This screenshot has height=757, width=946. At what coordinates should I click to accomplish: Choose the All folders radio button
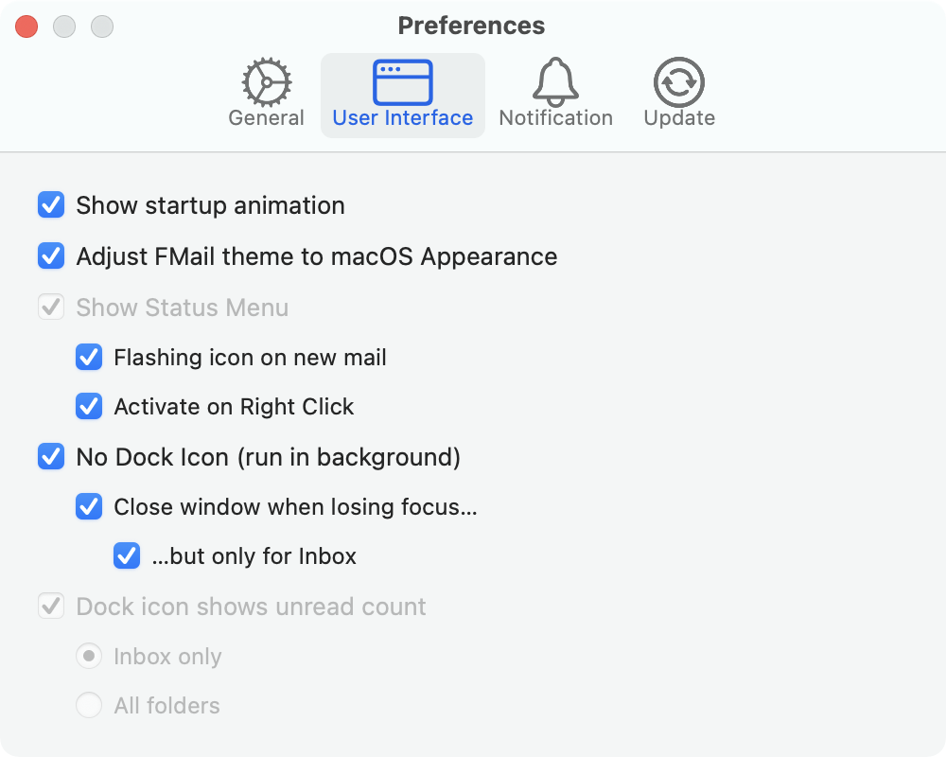tap(89, 705)
